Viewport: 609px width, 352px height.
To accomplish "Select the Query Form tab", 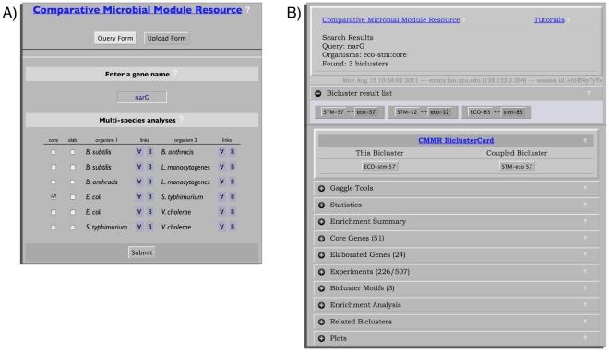I will tap(115, 38).
